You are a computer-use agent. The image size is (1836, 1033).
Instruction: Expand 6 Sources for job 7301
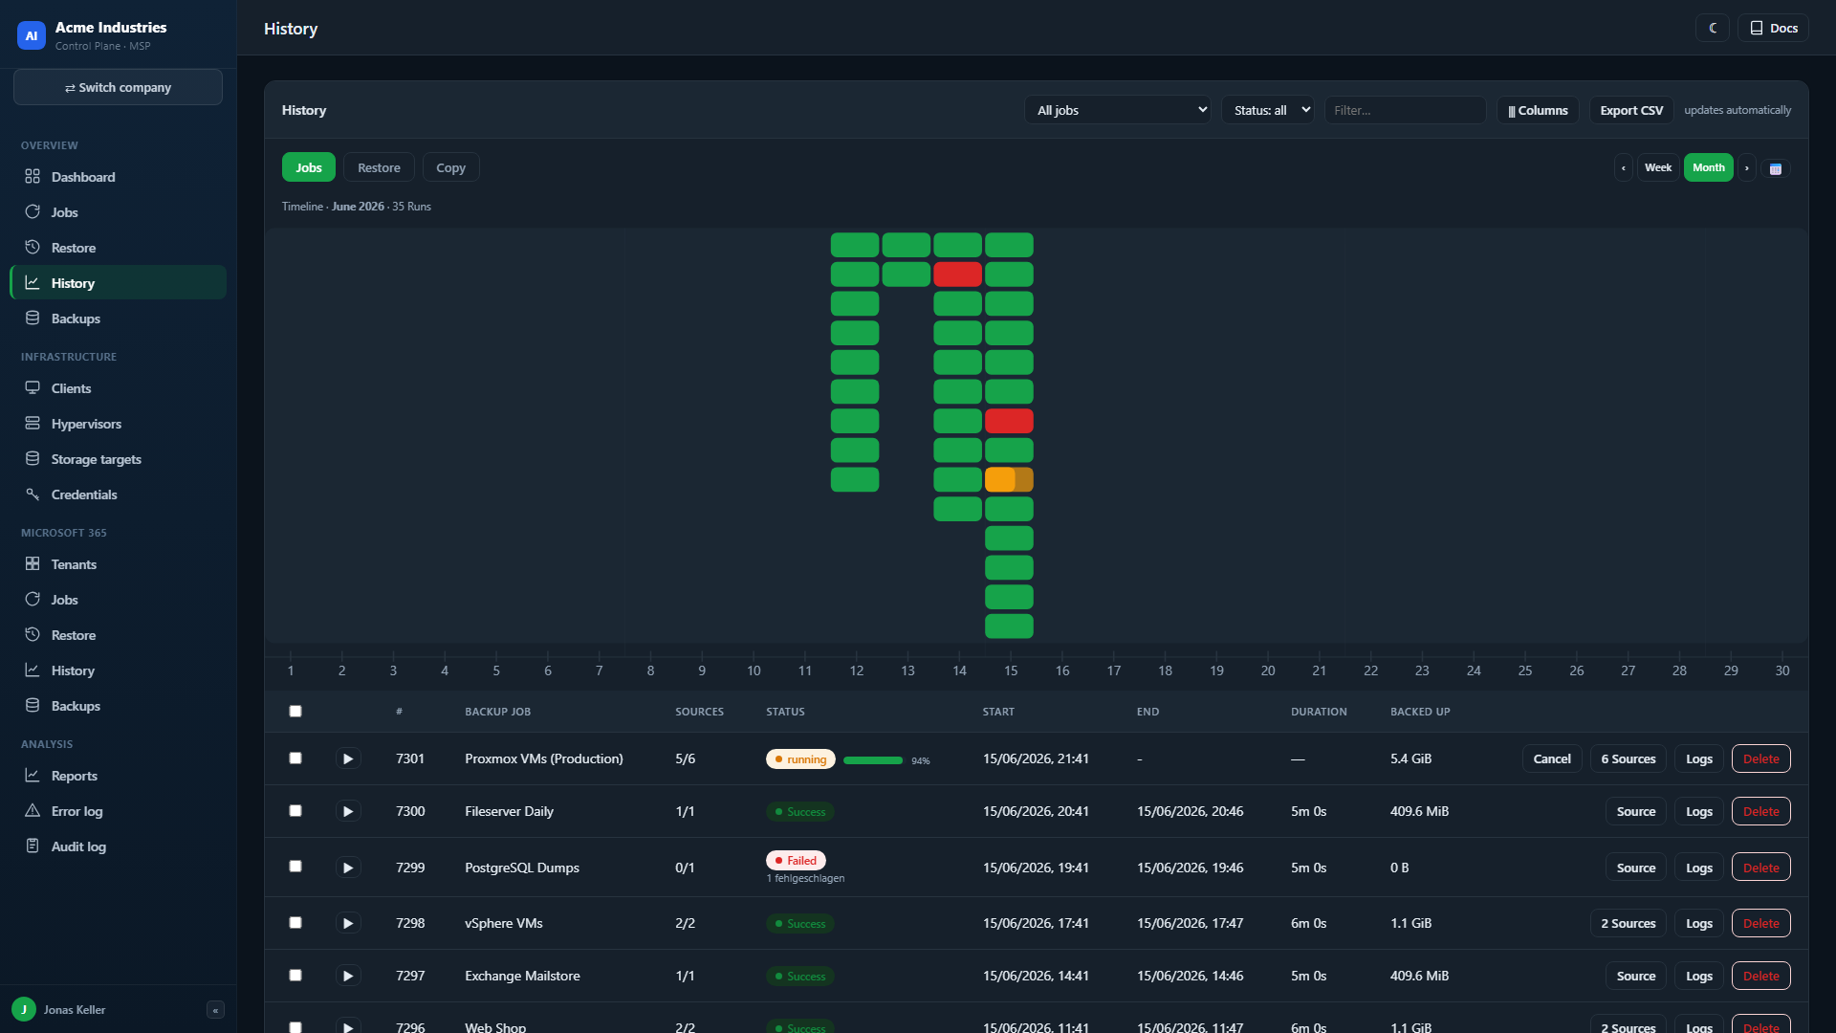click(1628, 758)
